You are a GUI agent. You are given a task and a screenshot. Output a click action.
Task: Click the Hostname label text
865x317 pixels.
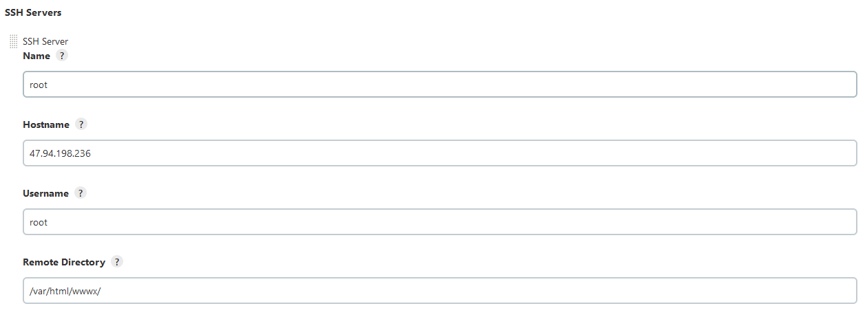[x=46, y=124]
